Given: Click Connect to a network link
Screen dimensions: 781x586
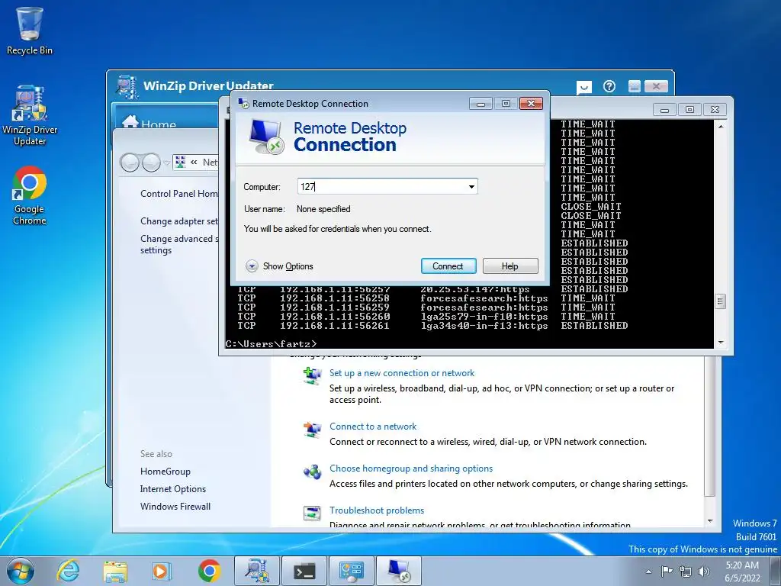Looking at the screenshot, I should pos(372,426).
